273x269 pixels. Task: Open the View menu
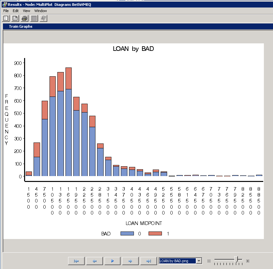pos(26,10)
